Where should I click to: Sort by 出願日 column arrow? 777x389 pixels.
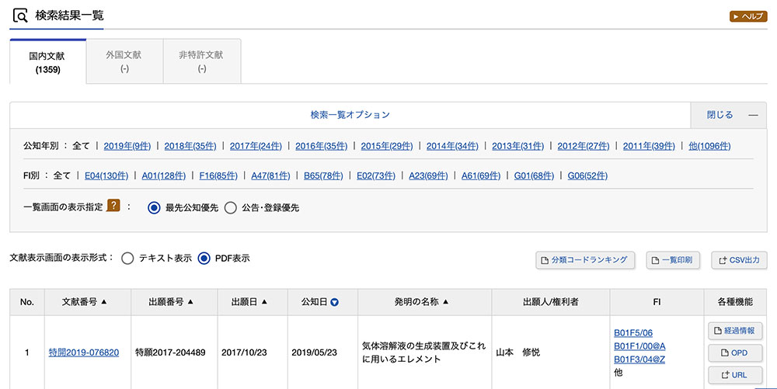264,302
